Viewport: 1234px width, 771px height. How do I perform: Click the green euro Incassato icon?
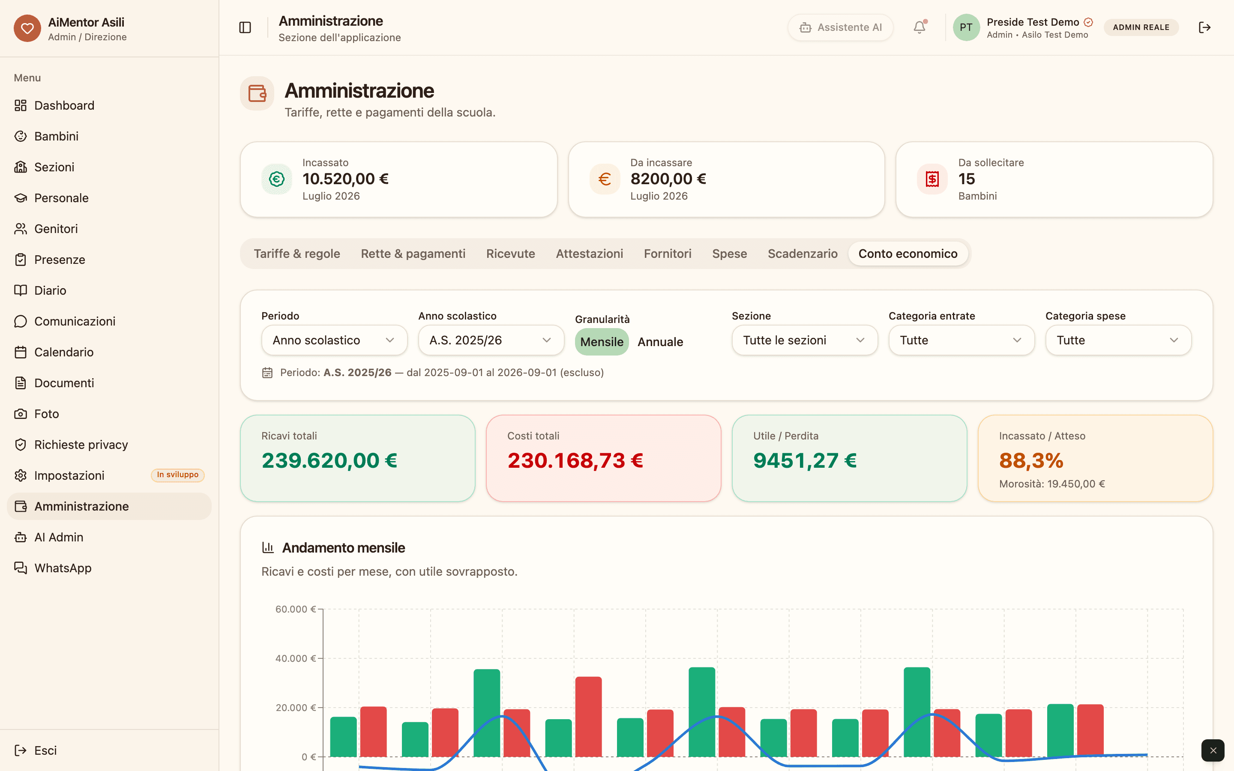[276, 179]
